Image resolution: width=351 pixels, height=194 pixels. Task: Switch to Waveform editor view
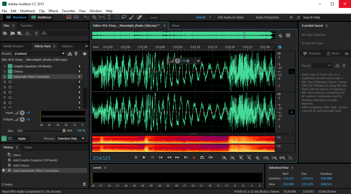click(x=16, y=17)
